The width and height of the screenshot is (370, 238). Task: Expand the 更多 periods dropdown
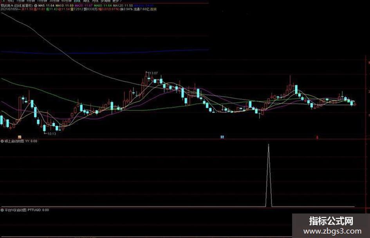117,1
